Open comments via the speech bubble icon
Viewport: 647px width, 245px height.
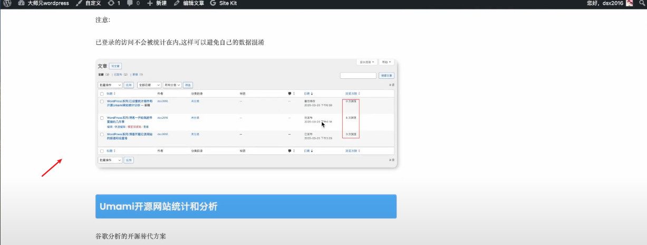pyautogui.click(x=130, y=3)
